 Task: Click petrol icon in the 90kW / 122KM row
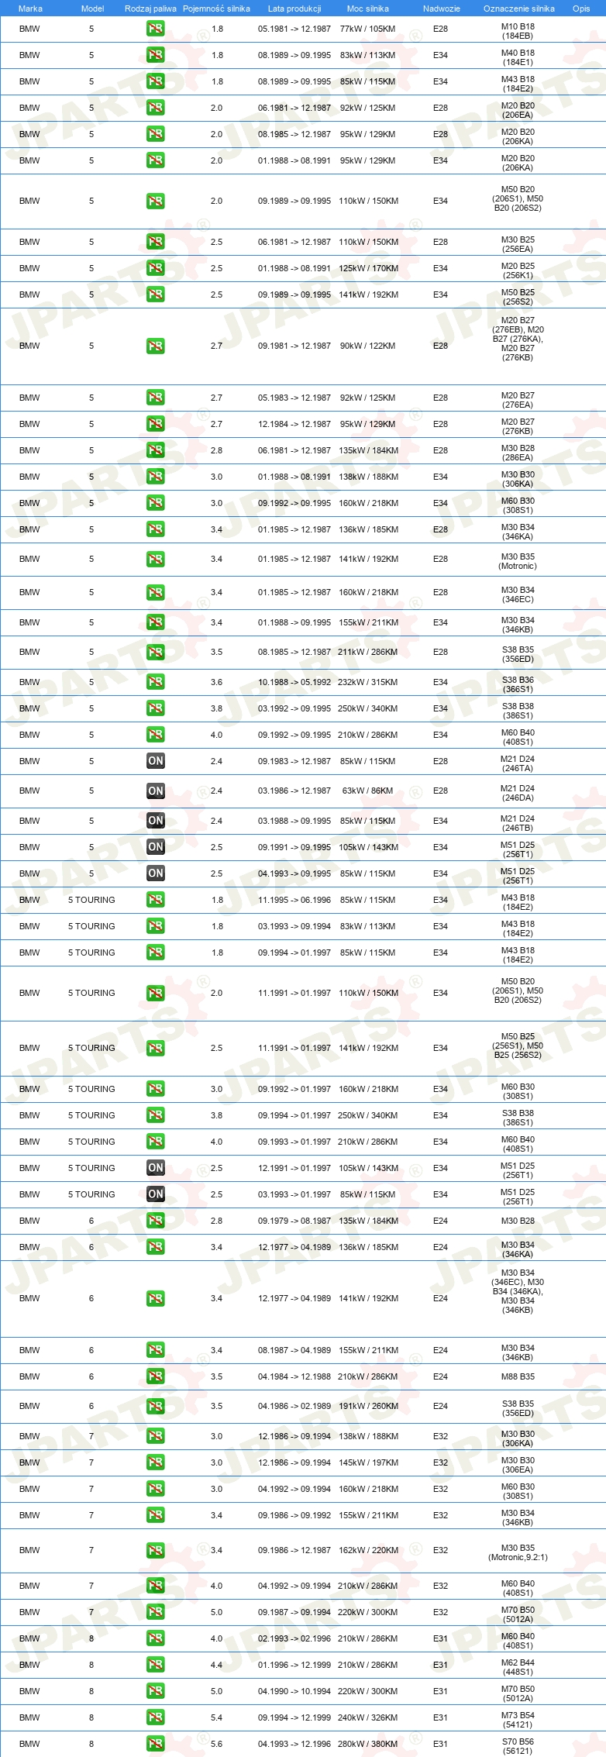(x=155, y=346)
